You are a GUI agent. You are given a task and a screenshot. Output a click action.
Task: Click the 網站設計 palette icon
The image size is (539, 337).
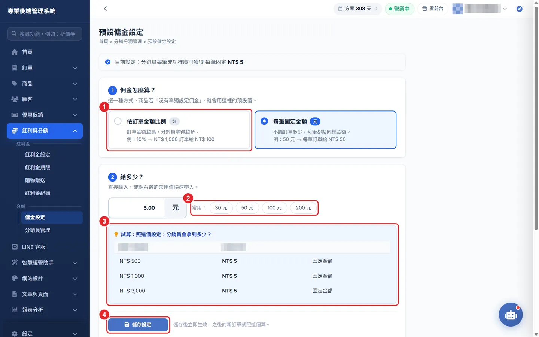coord(15,278)
